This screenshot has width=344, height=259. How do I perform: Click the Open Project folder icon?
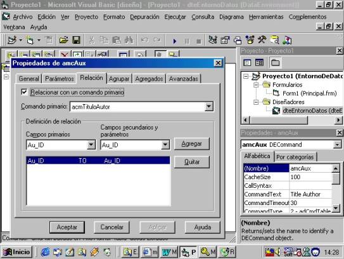[x=63, y=40]
